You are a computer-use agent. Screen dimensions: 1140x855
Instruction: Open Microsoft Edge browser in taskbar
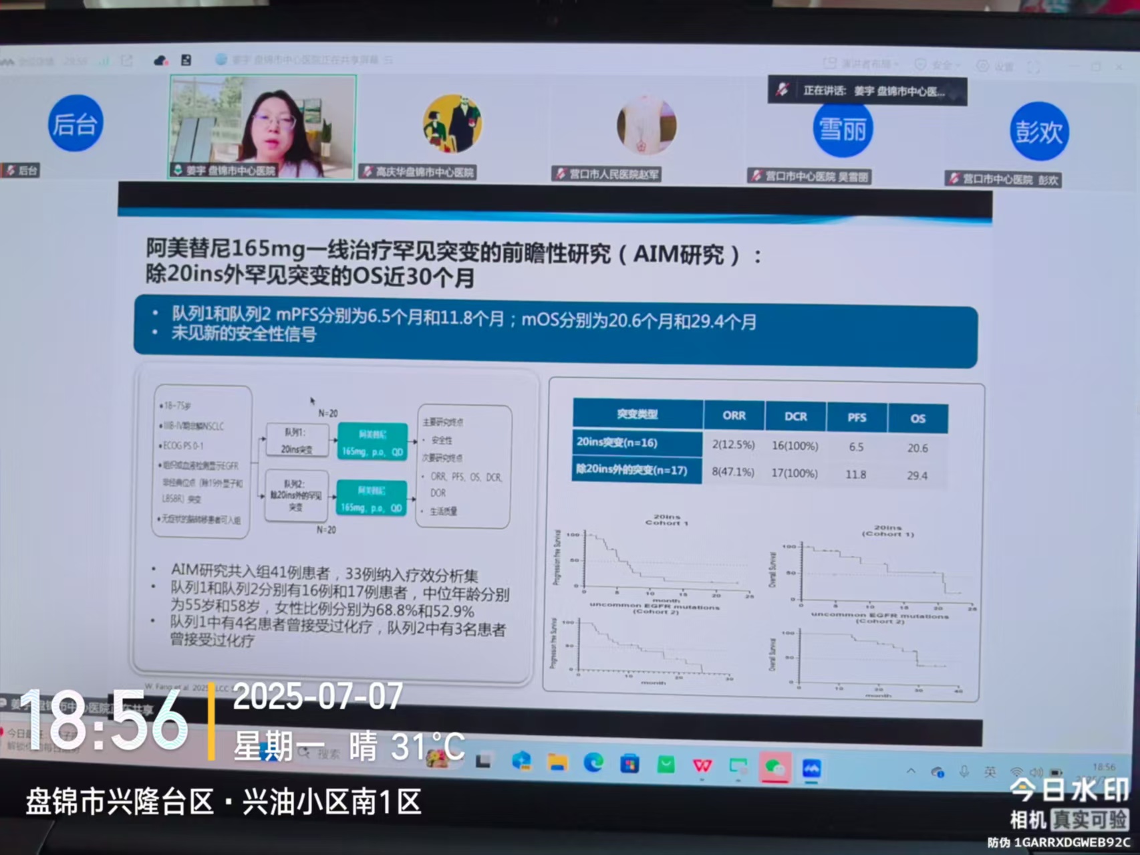tap(593, 763)
